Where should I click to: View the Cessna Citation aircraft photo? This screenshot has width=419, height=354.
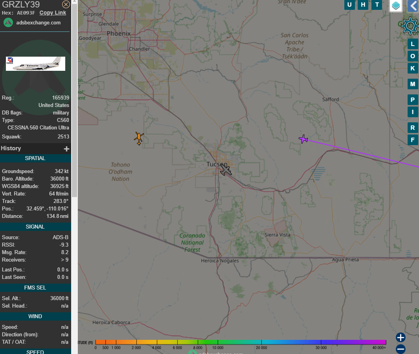point(35,64)
